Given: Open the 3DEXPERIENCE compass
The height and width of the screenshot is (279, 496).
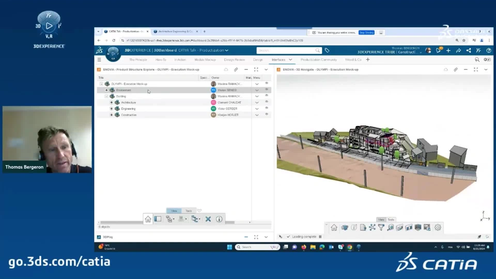Looking at the screenshot, I should tap(113, 53).
